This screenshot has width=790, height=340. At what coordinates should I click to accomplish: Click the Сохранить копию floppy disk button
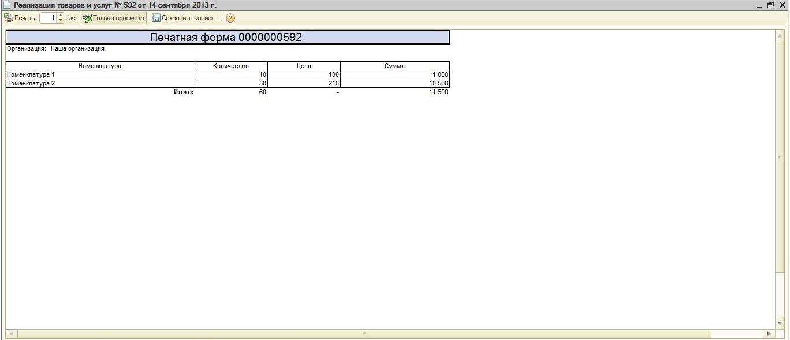coord(185,18)
